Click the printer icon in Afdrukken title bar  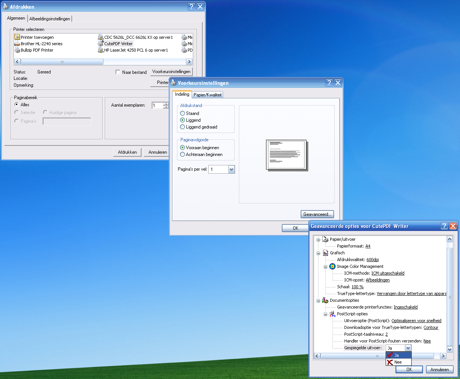pyautogui.click(x=6, y=6)
